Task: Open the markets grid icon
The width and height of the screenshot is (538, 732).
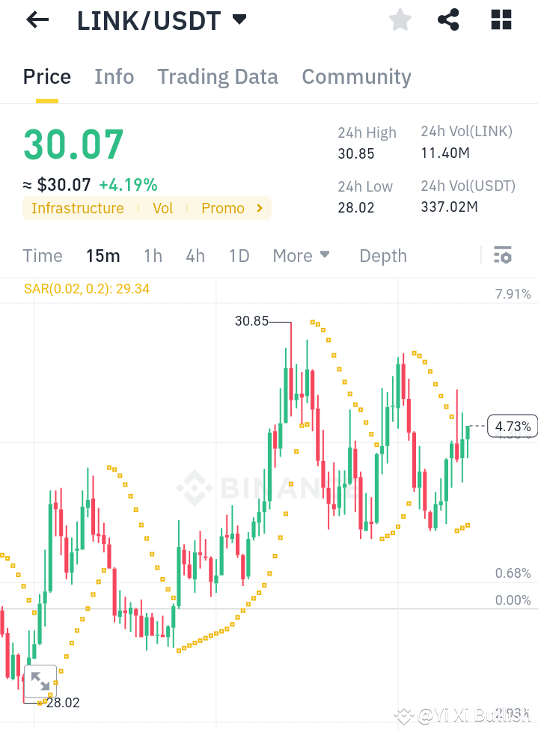Action: 500,19
